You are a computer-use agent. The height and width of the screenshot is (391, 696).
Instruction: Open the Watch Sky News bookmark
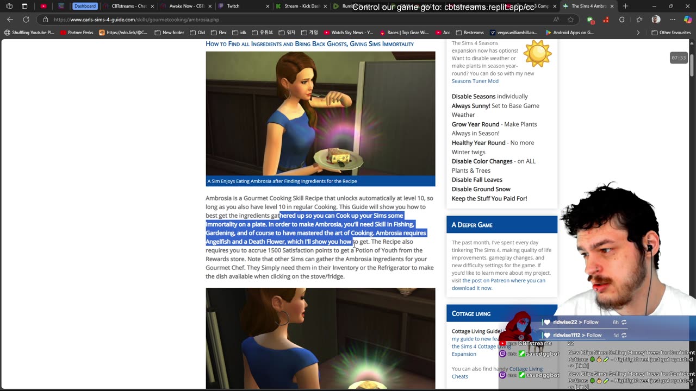tap(348, 33)
